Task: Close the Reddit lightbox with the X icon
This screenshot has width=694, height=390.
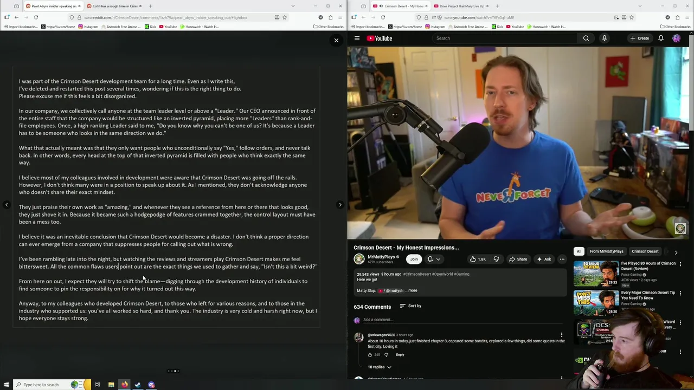Action: [336, 40]
